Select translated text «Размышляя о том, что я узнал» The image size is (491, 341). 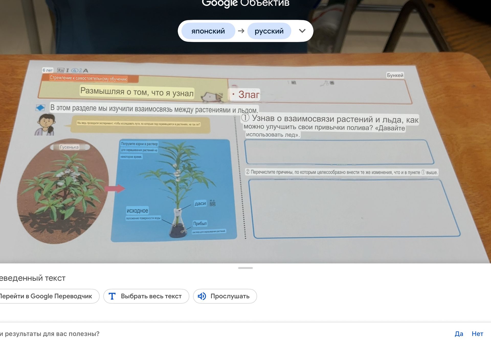137,92
